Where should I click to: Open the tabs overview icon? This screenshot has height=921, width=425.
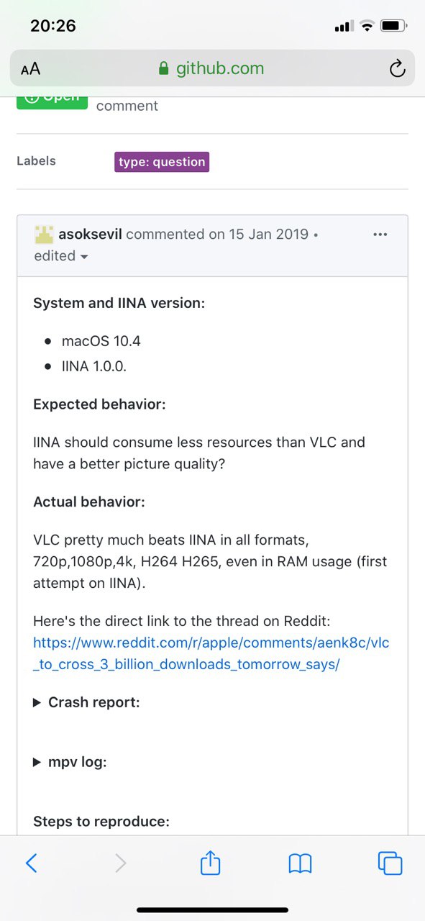[390, 863]
